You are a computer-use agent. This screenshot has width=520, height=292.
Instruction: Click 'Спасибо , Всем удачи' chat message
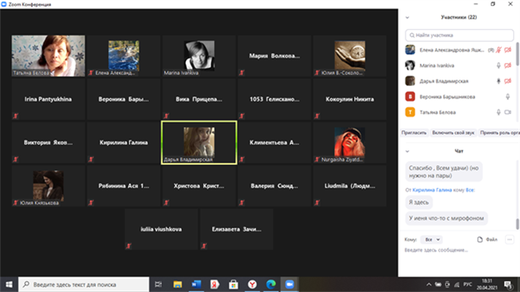point(444,172)
